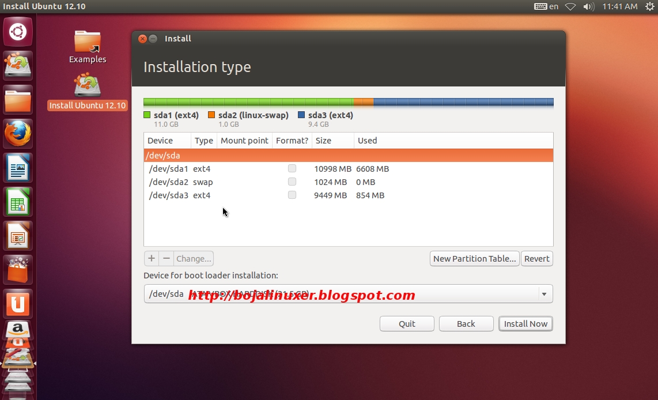Quit the installer
The width and height of the screenshot is (658, 400).
[x=407, y=323]
